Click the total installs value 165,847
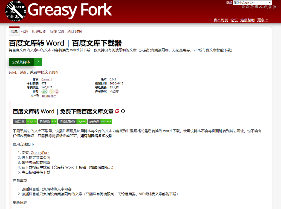 coord(47,87)
